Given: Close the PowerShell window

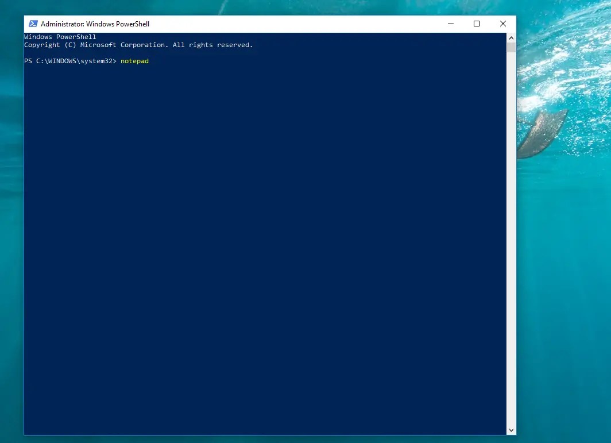Looking at the screenshot, I should point(502,24).
